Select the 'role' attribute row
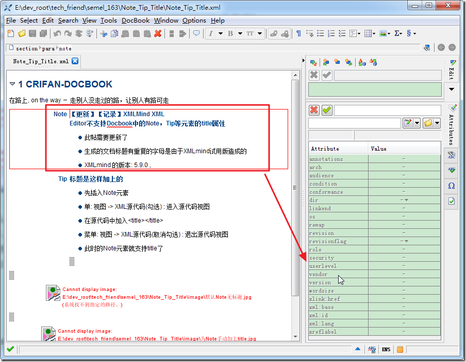 pyautogui.click(x=374, y=249)
